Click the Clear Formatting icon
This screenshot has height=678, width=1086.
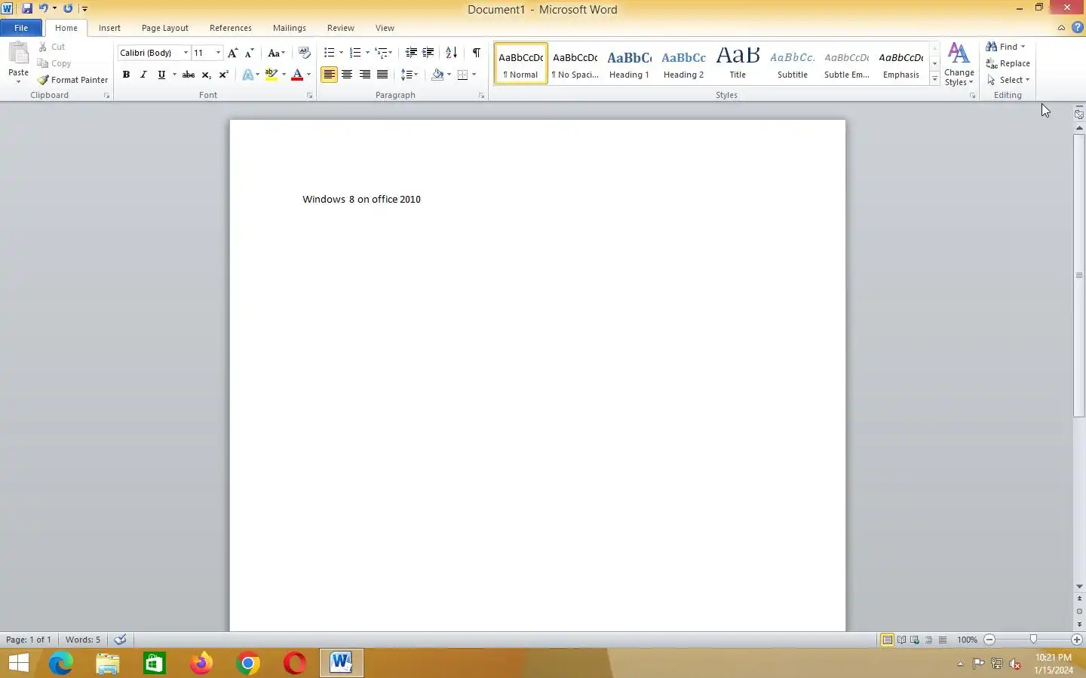305,53
